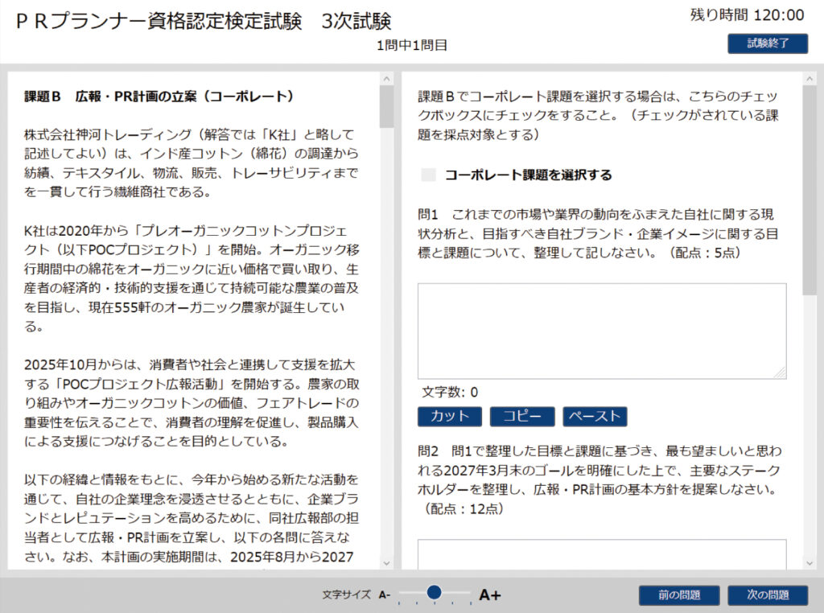Click the up arrow of left panel scrollbar
Screen dimensions: 824x613
point(387,80)
